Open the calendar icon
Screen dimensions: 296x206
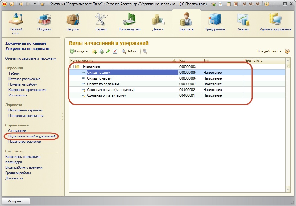coord(236,4)
